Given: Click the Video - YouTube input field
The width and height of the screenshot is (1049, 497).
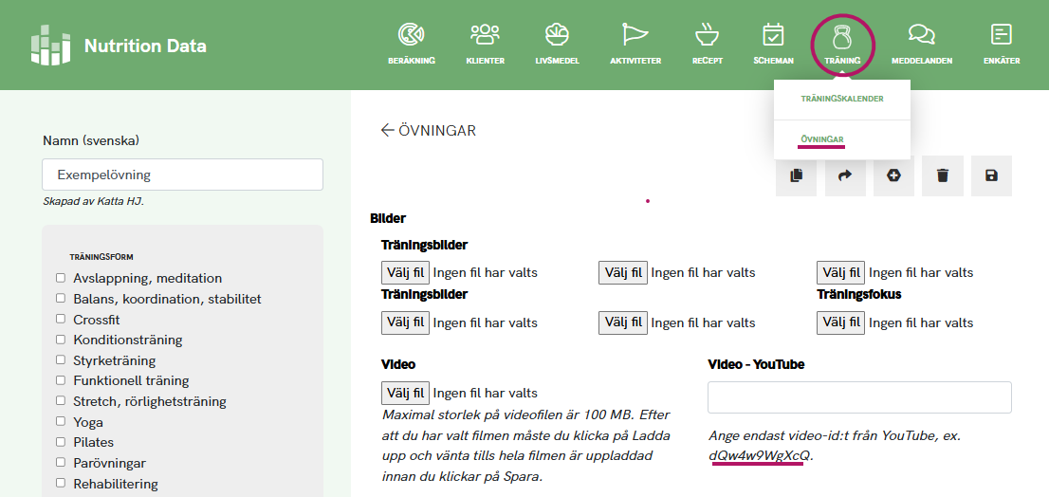Looking at the screenshot, I should [859, 397].
